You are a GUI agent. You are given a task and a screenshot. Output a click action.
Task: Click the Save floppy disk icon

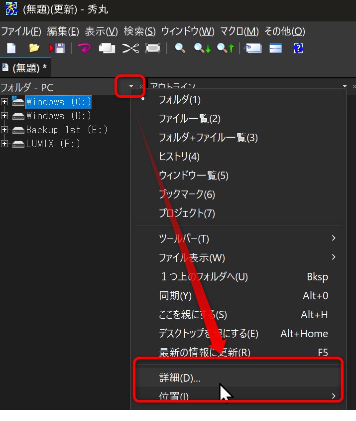(57, 48)
